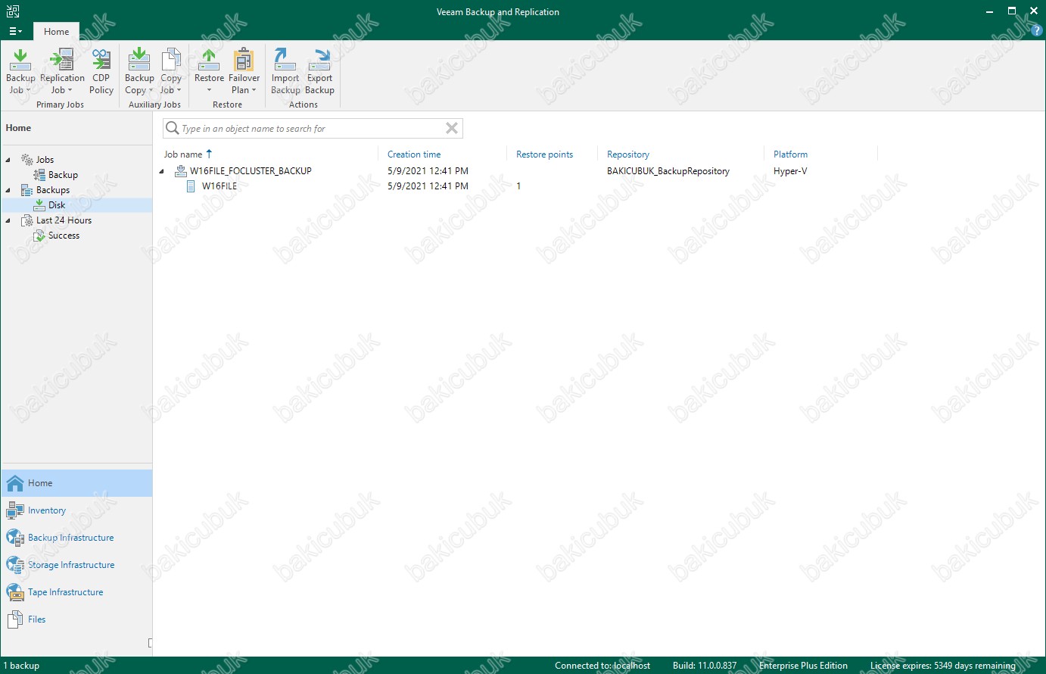Open the Restore dropdown arrow
The image size is (1046, 674).
tap(209, 90)
